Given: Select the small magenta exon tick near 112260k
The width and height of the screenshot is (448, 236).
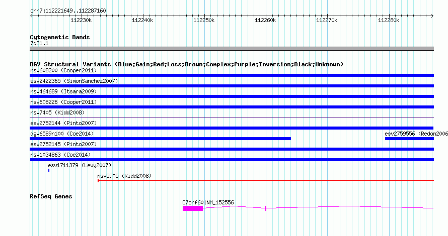Looking at the screenshot, I should (266, 208).
